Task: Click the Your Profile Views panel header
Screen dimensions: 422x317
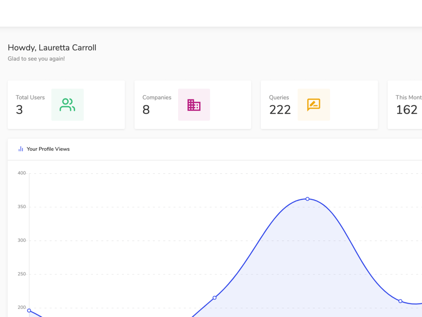Action: point(49,149)
